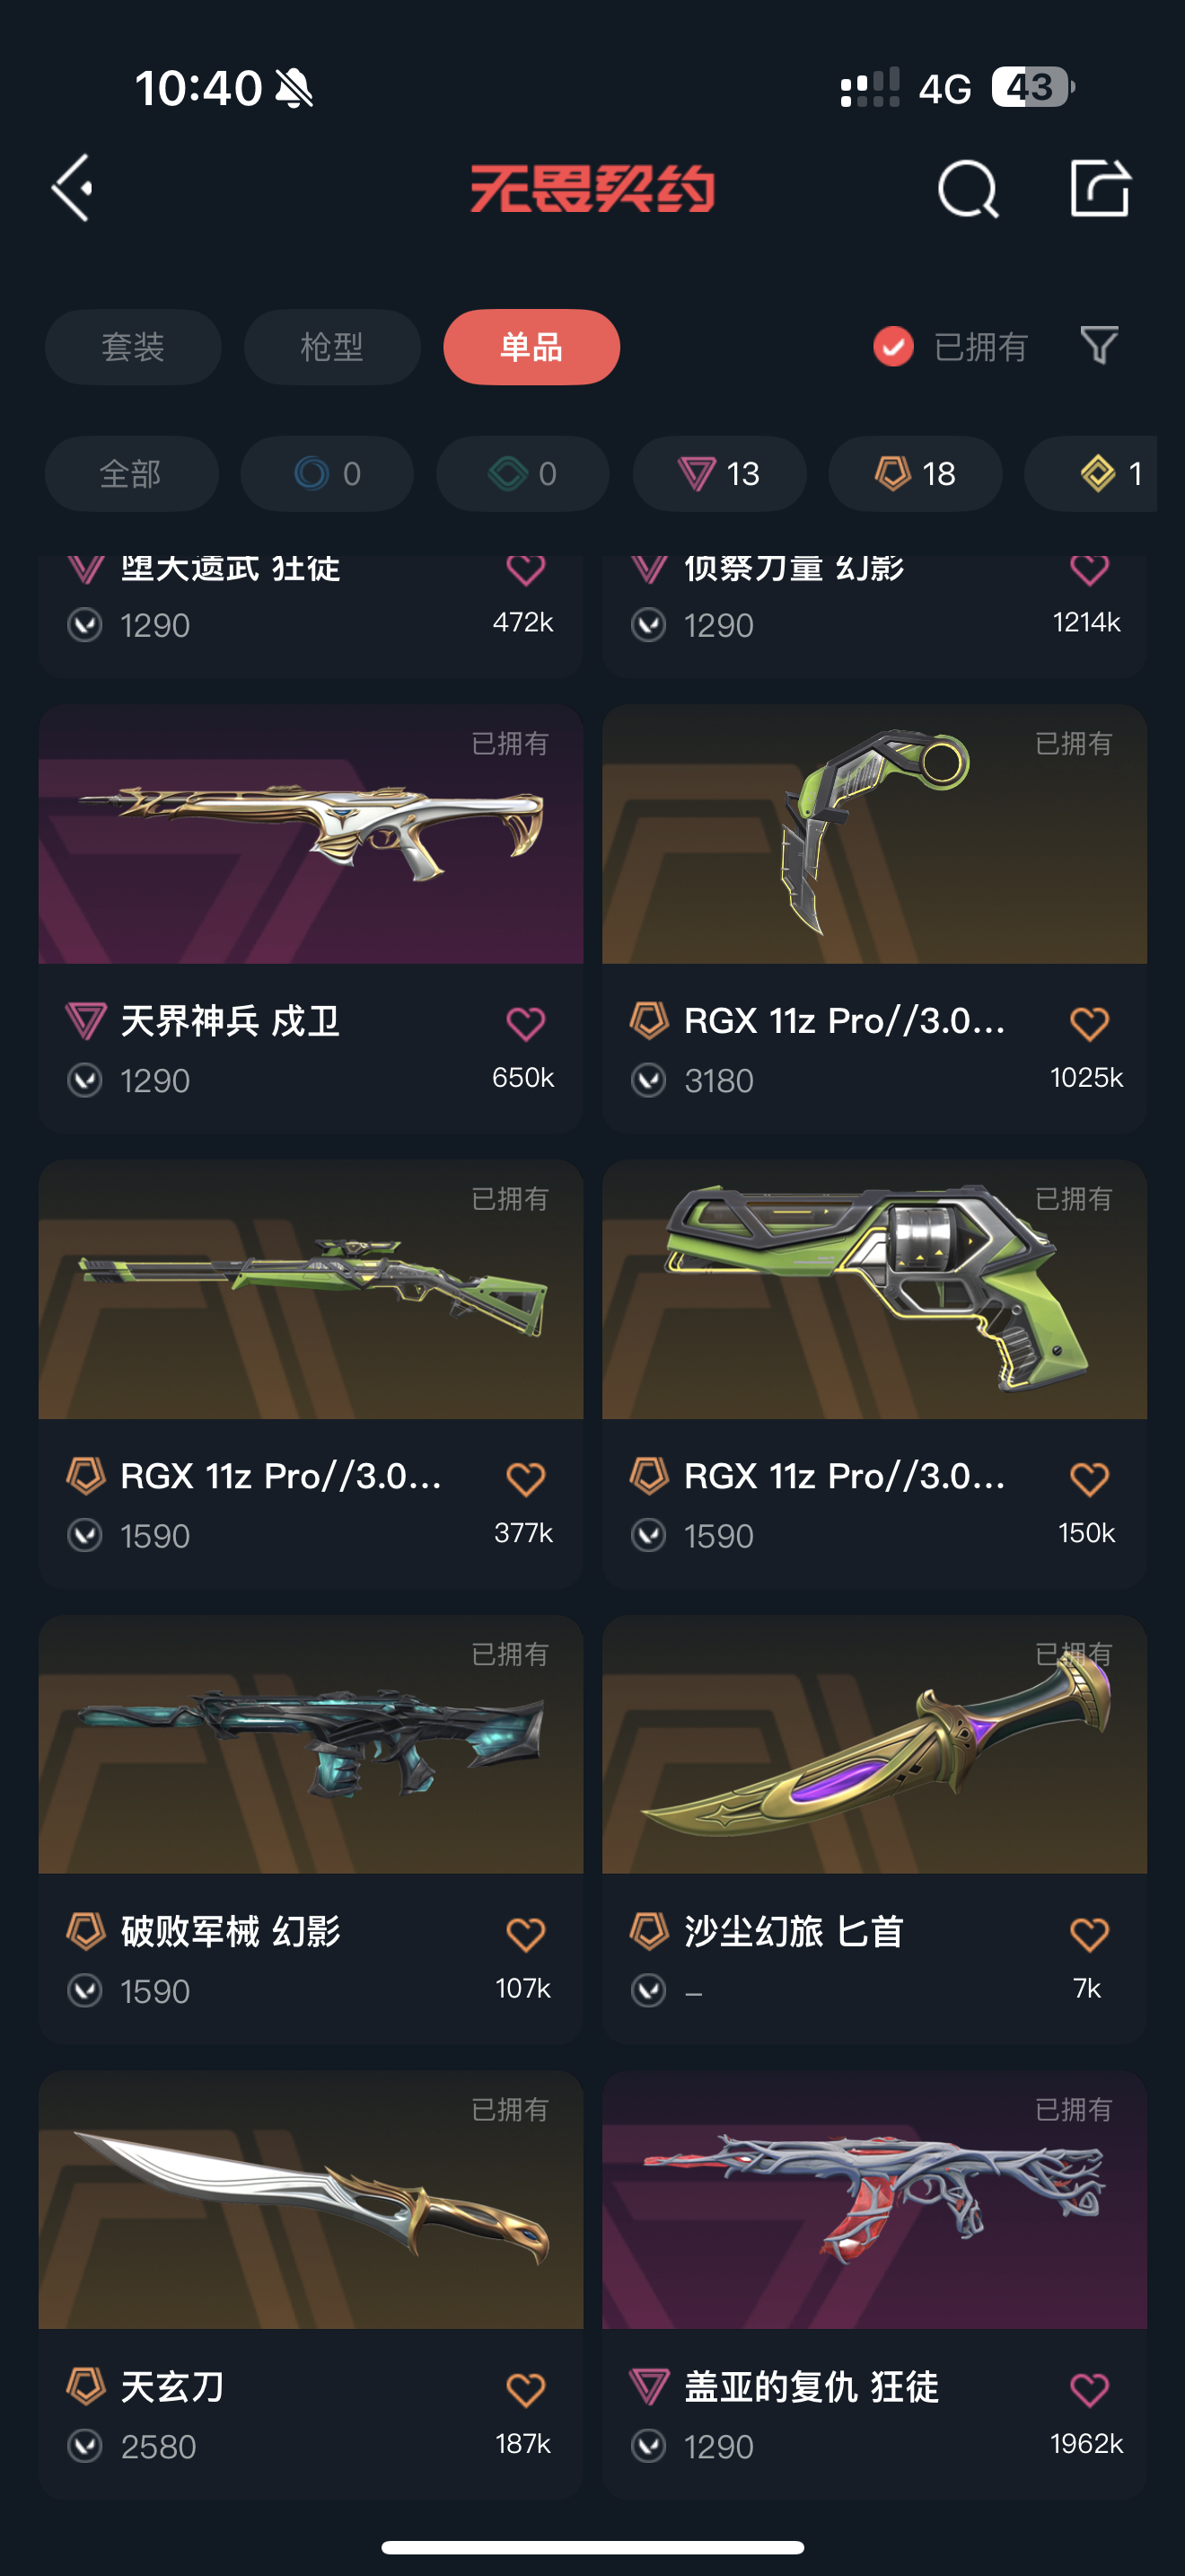Open the 沙尘幻旅 匕首 knife thumbnail
The width and height of the screenshot is (1185, 2576).
coord(874,1744)
